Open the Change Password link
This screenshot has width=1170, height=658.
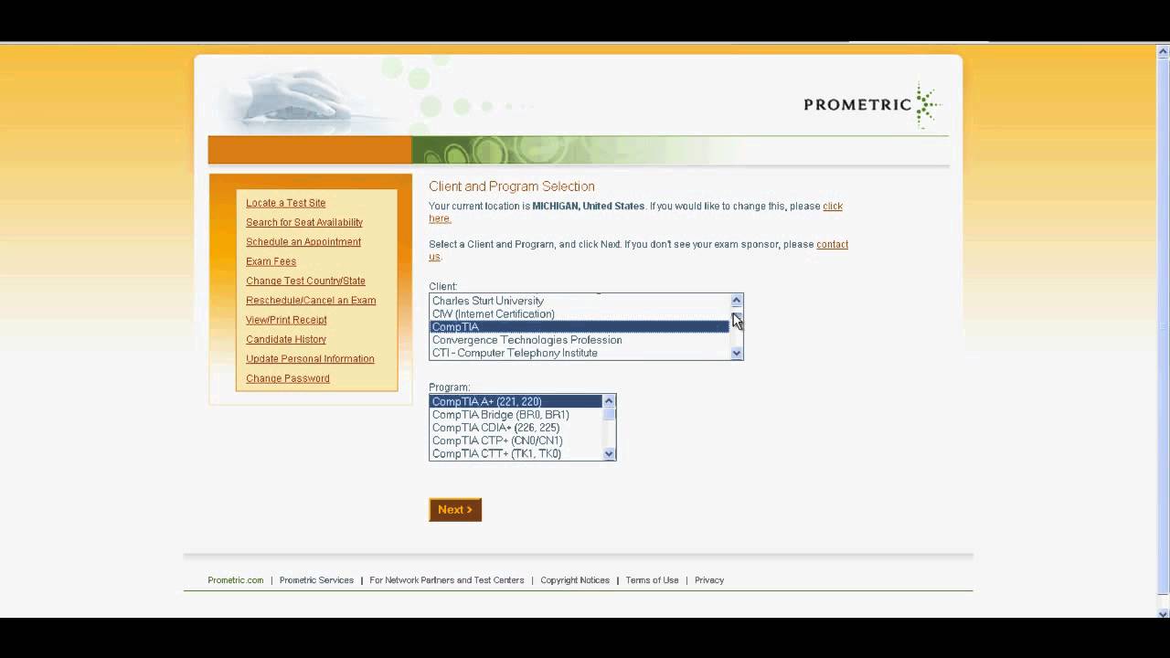(288, 378)
